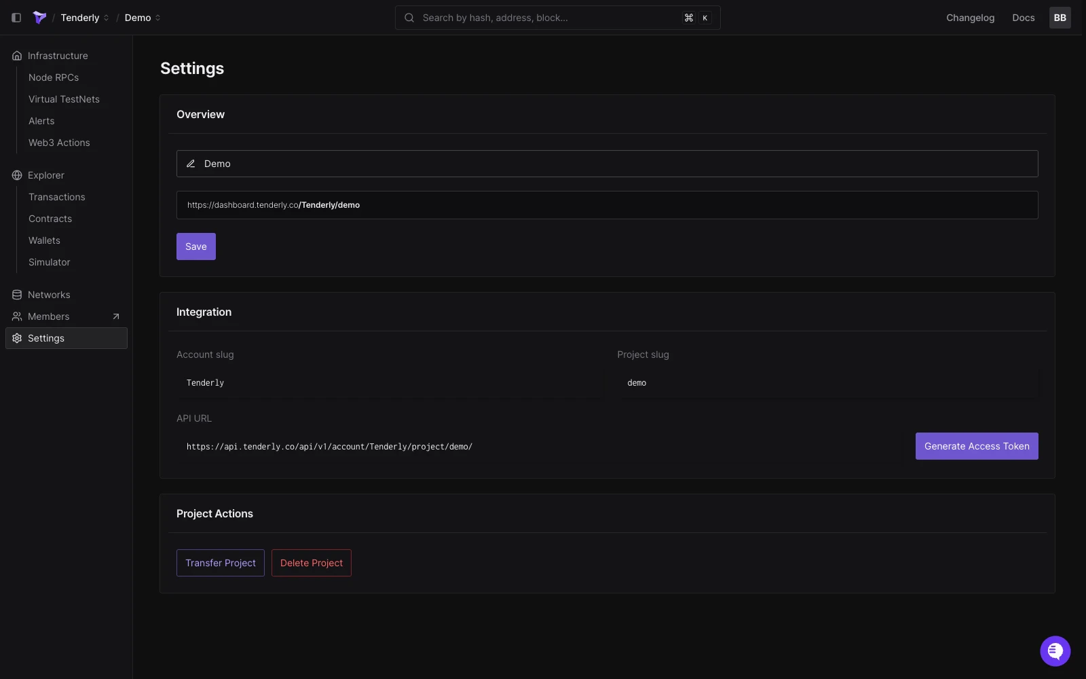1086x679 pixels.
Task: Go to Wallets
Action: (x=44, y=240)
